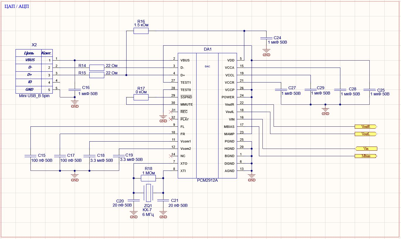
Task: Click the TEST1 pin label on DA1
Action: click(x=186, y=82)
